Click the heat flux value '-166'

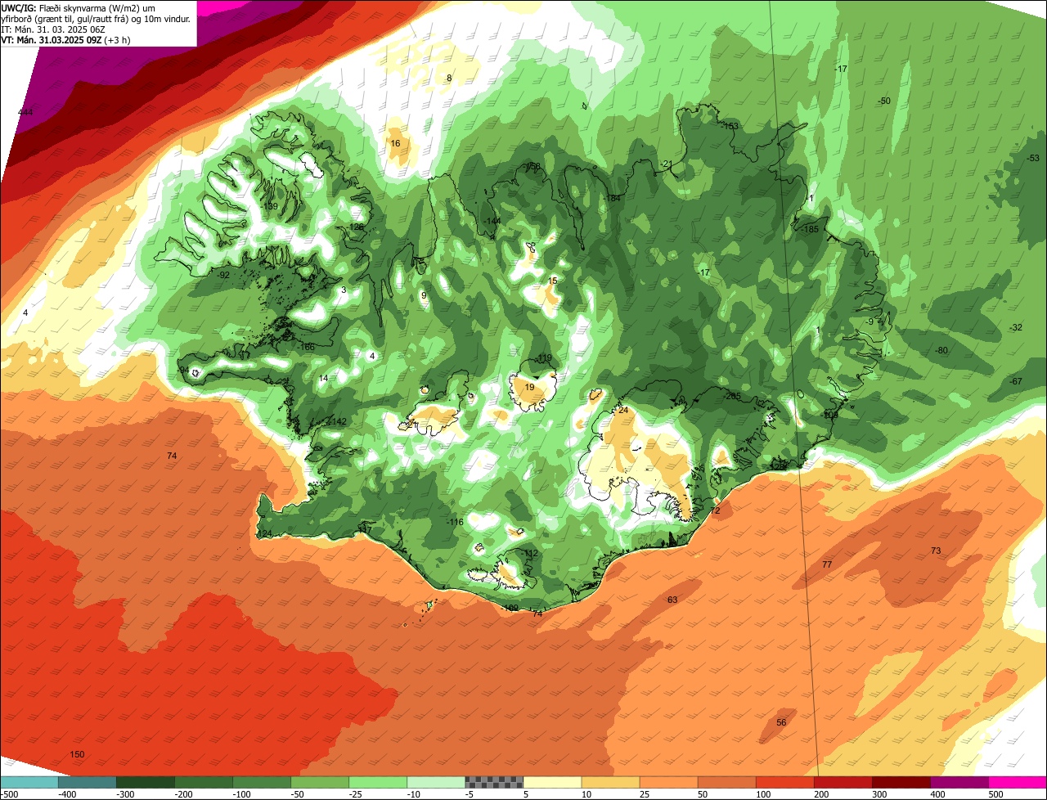tap(306, 347)
